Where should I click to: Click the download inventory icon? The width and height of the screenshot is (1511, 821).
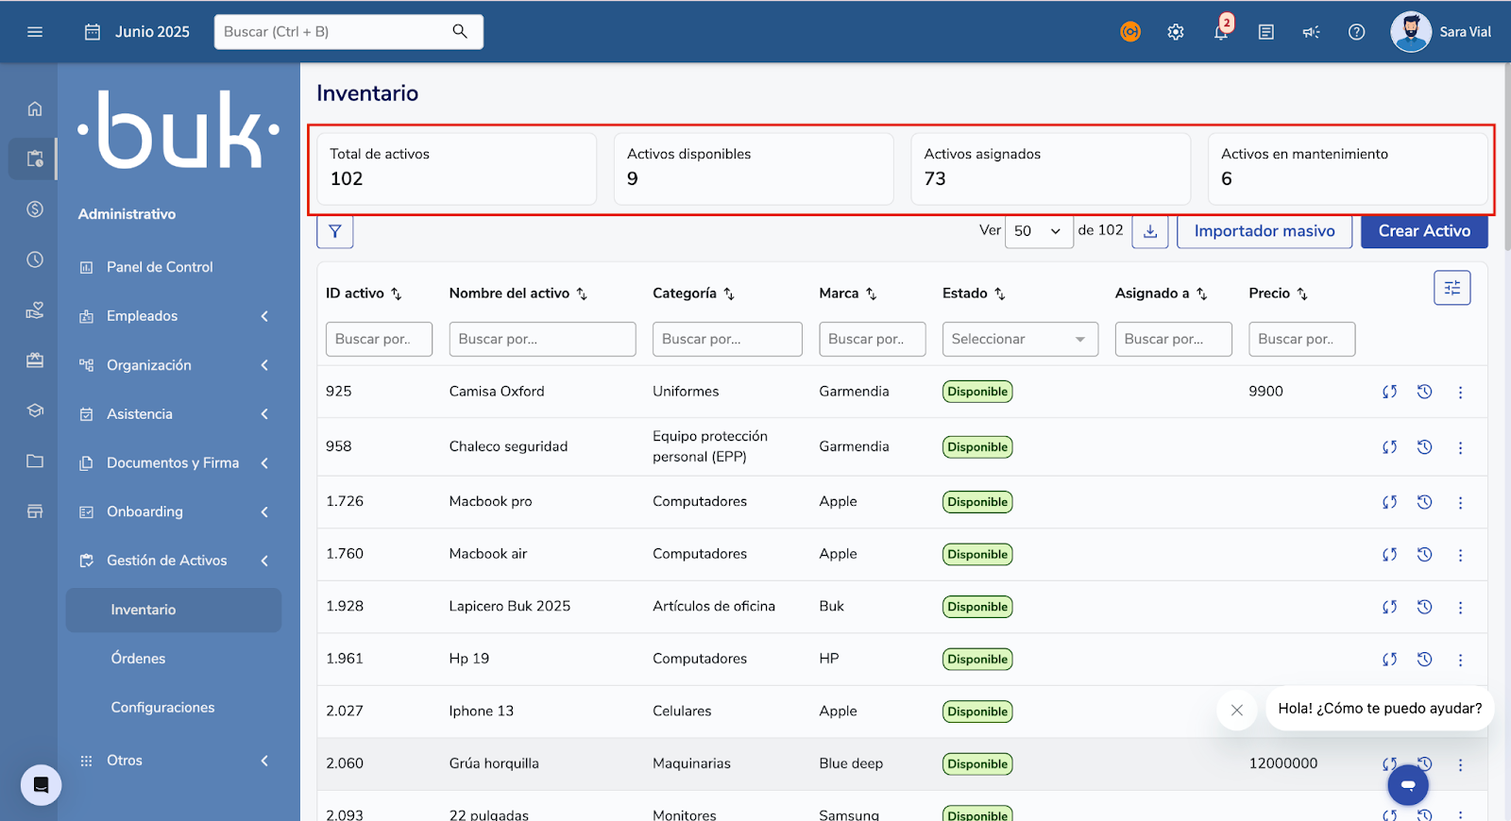pyautogui.click(x=1150, y=231)
